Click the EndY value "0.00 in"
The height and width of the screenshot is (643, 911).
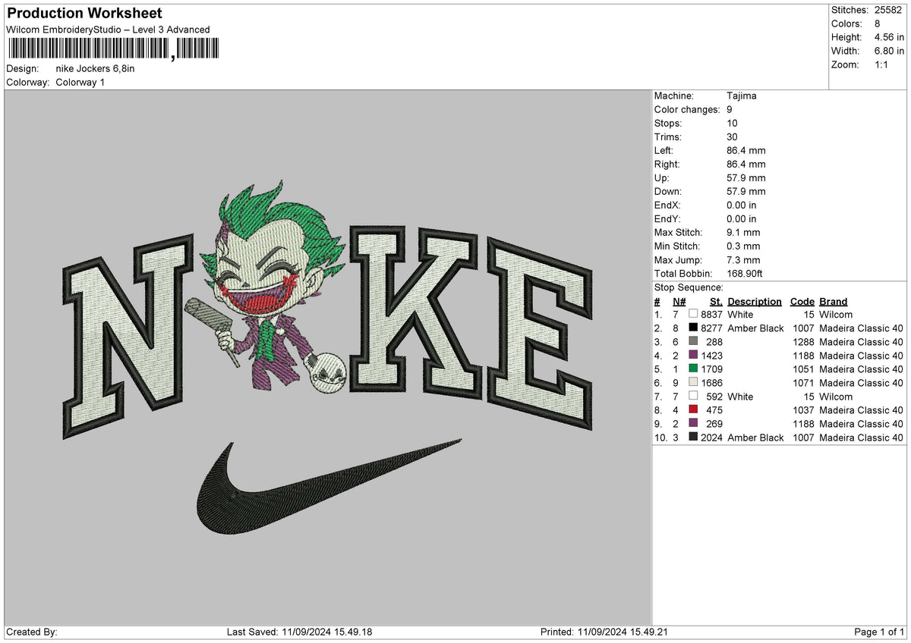(742, 218)
